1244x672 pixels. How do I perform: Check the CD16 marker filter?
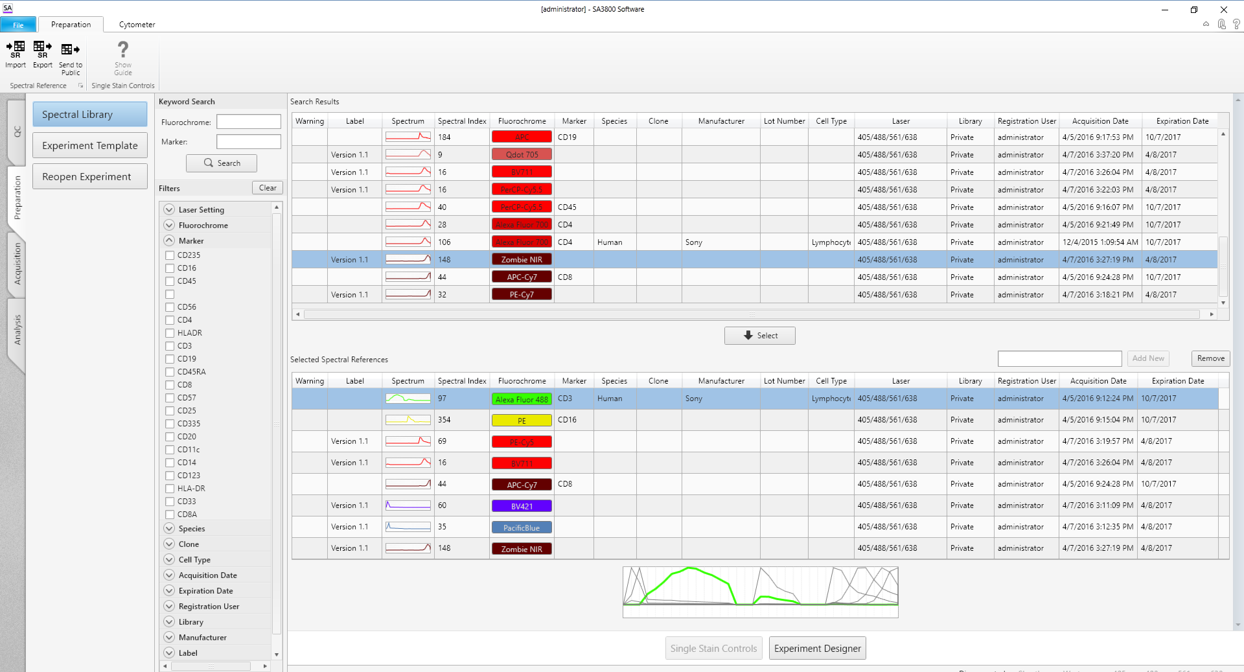(x=170, y=268)
